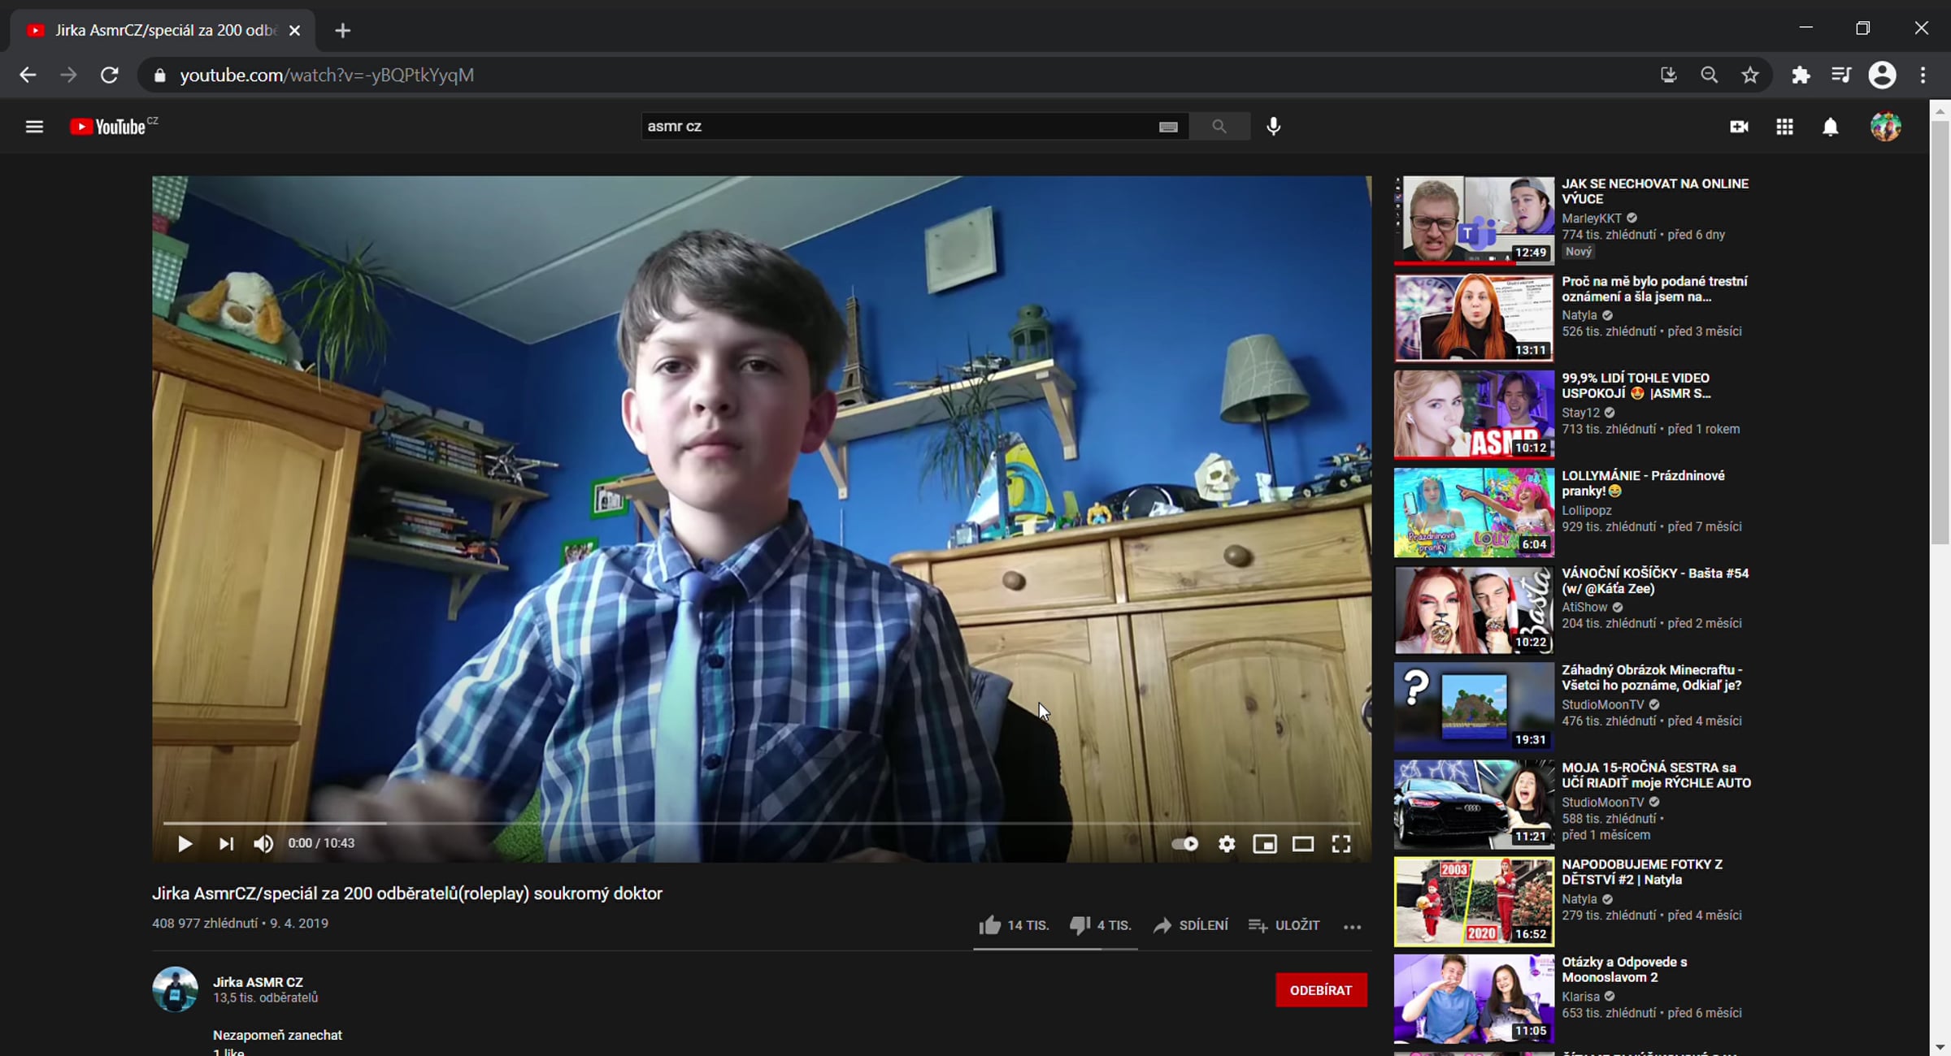Enter fullscreen mode in the video player
This screenshot has width=1951, height=1056.
[1340, 844]
